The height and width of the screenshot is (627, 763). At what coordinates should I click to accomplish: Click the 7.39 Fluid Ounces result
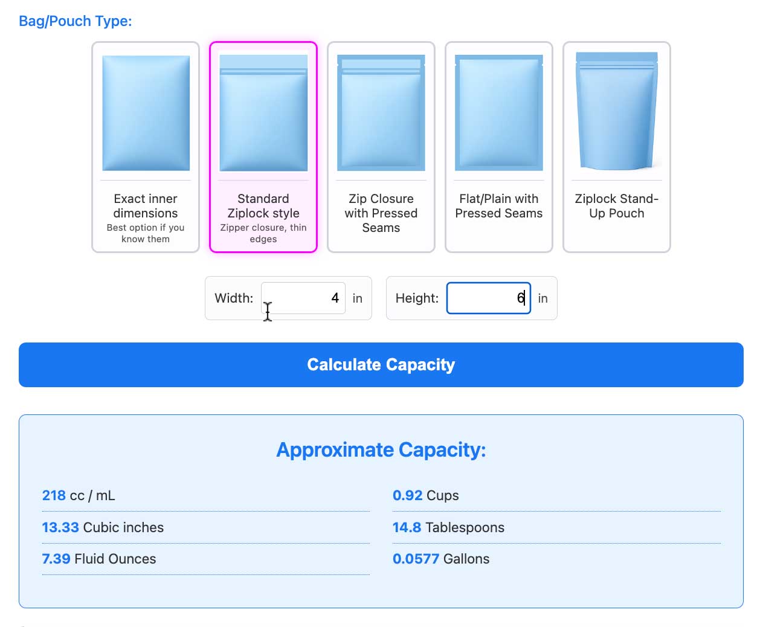[99, 559]
